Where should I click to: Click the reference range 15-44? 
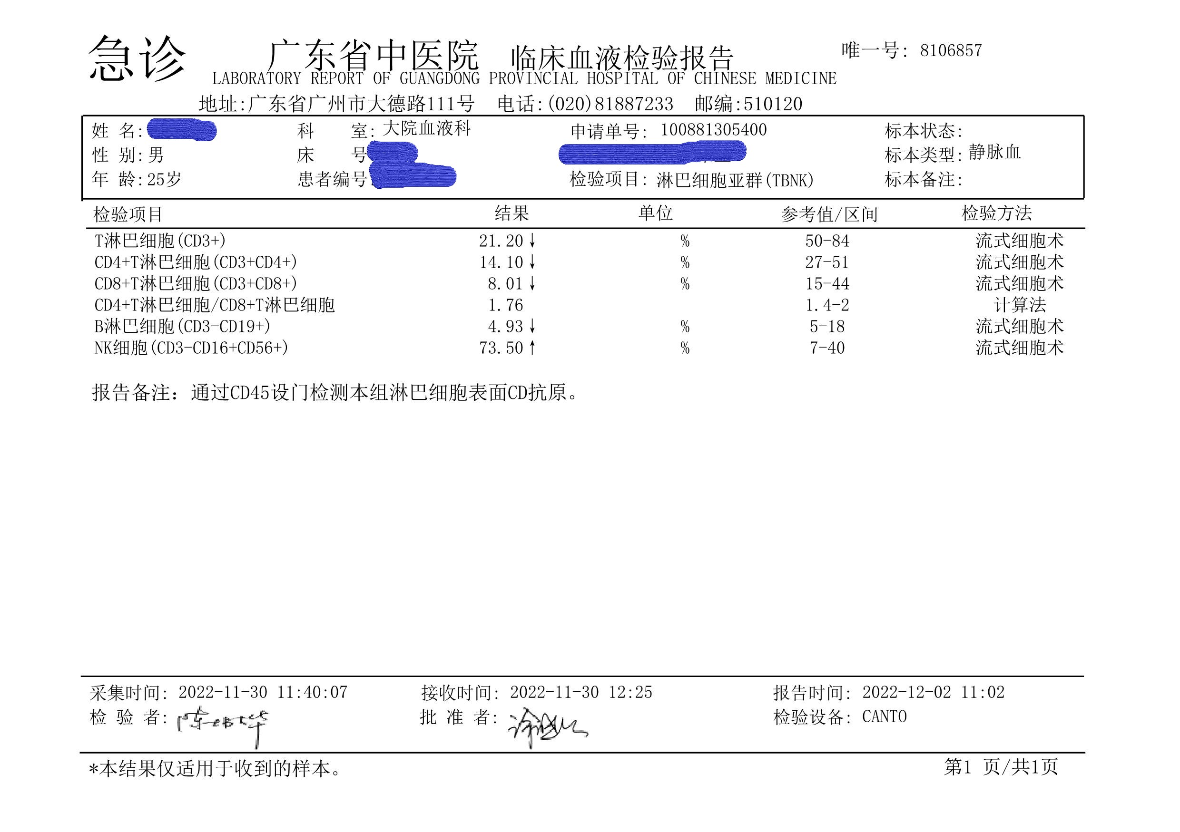tap(827, 284)
